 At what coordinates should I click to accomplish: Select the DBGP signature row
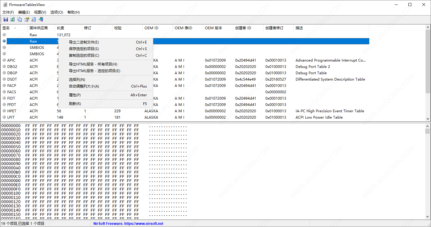(12, 73)
